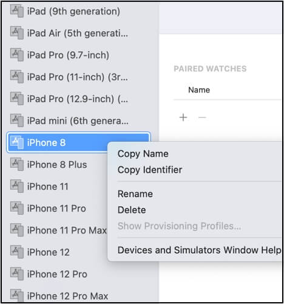Select the iPad Pro (9.7-inch) row text

pos(68,55)
